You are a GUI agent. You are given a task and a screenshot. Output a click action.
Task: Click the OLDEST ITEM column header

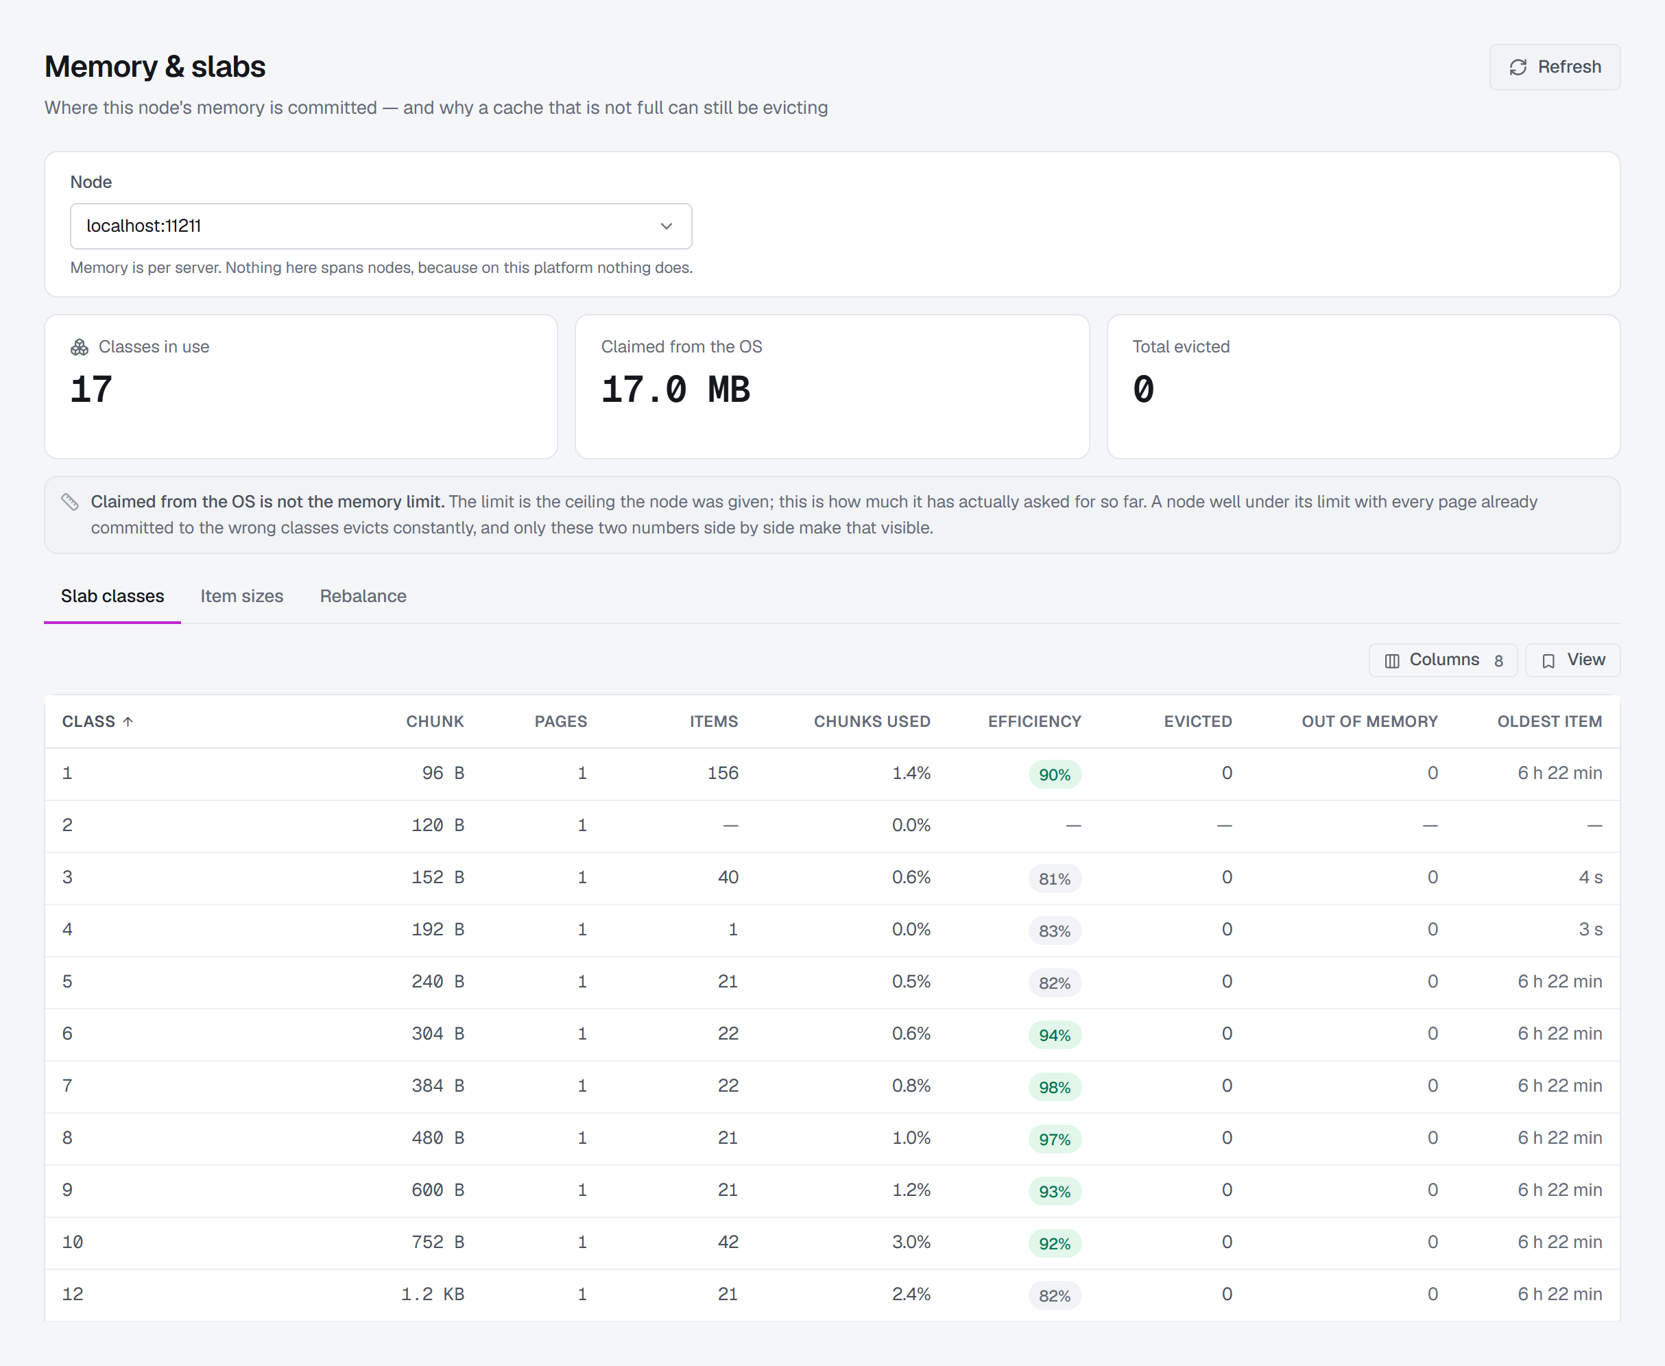pos(1549,721)
